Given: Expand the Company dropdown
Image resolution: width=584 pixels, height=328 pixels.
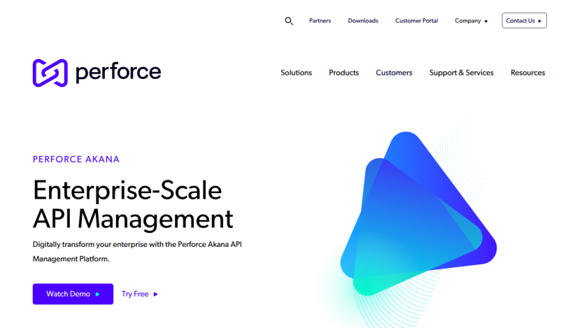Looking at the screenshot, I should tap(471, 21).
